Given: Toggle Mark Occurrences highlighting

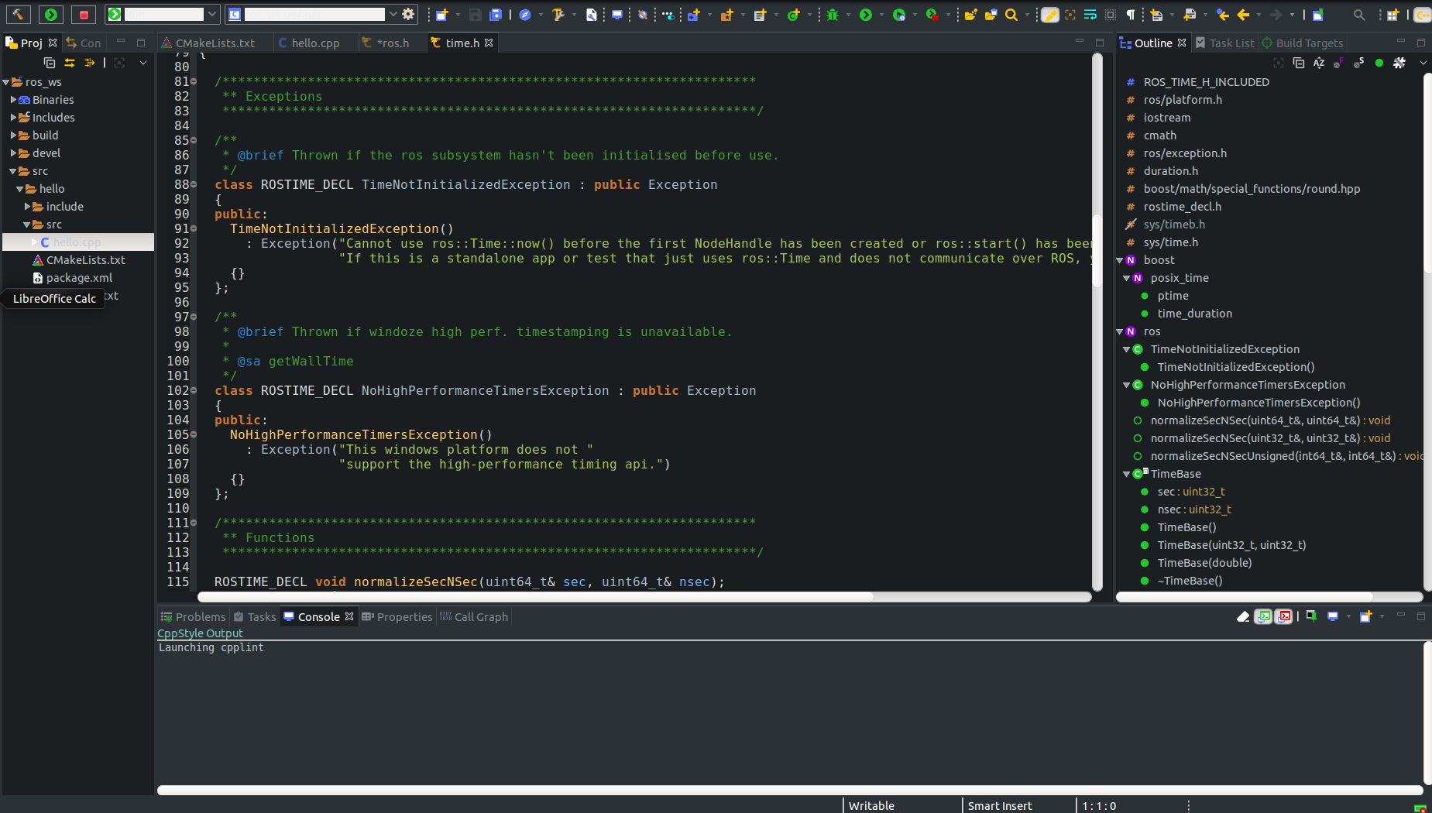Looking at the screenshot, I should pos(1050,14).
